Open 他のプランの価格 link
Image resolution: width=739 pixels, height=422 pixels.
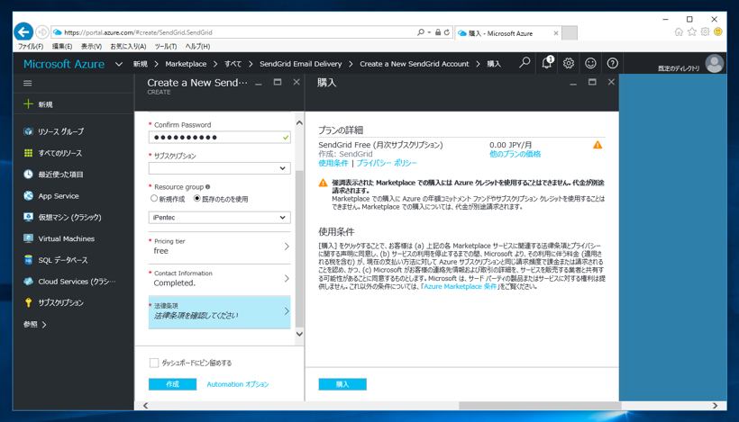[x=515, y=154]
